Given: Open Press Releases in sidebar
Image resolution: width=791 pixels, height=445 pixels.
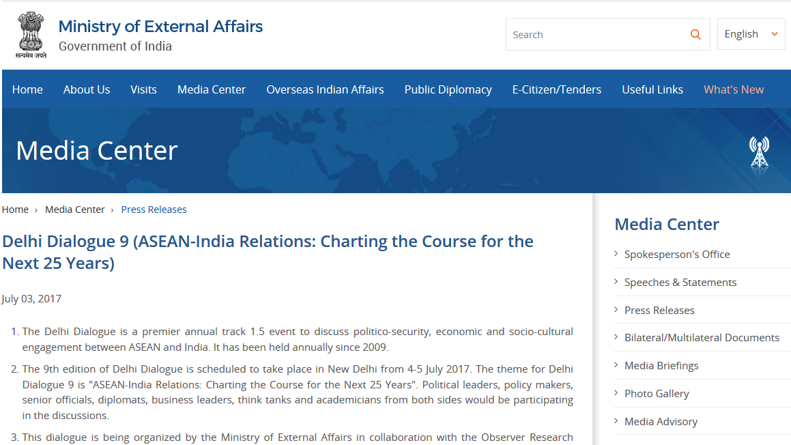Looking at the screenshot, I should click(659, 311).
